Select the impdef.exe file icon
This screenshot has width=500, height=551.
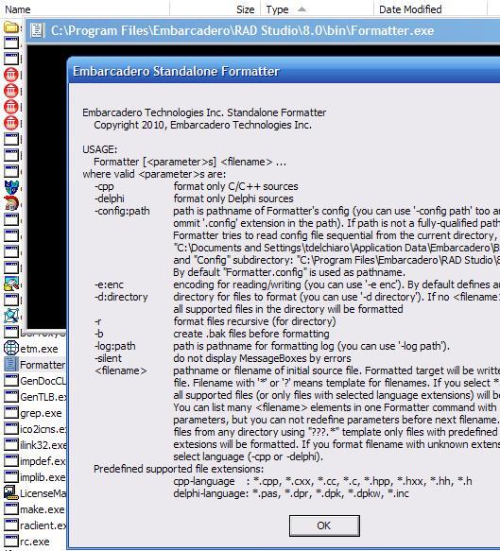pyautogui.click(x=11, y=460)
